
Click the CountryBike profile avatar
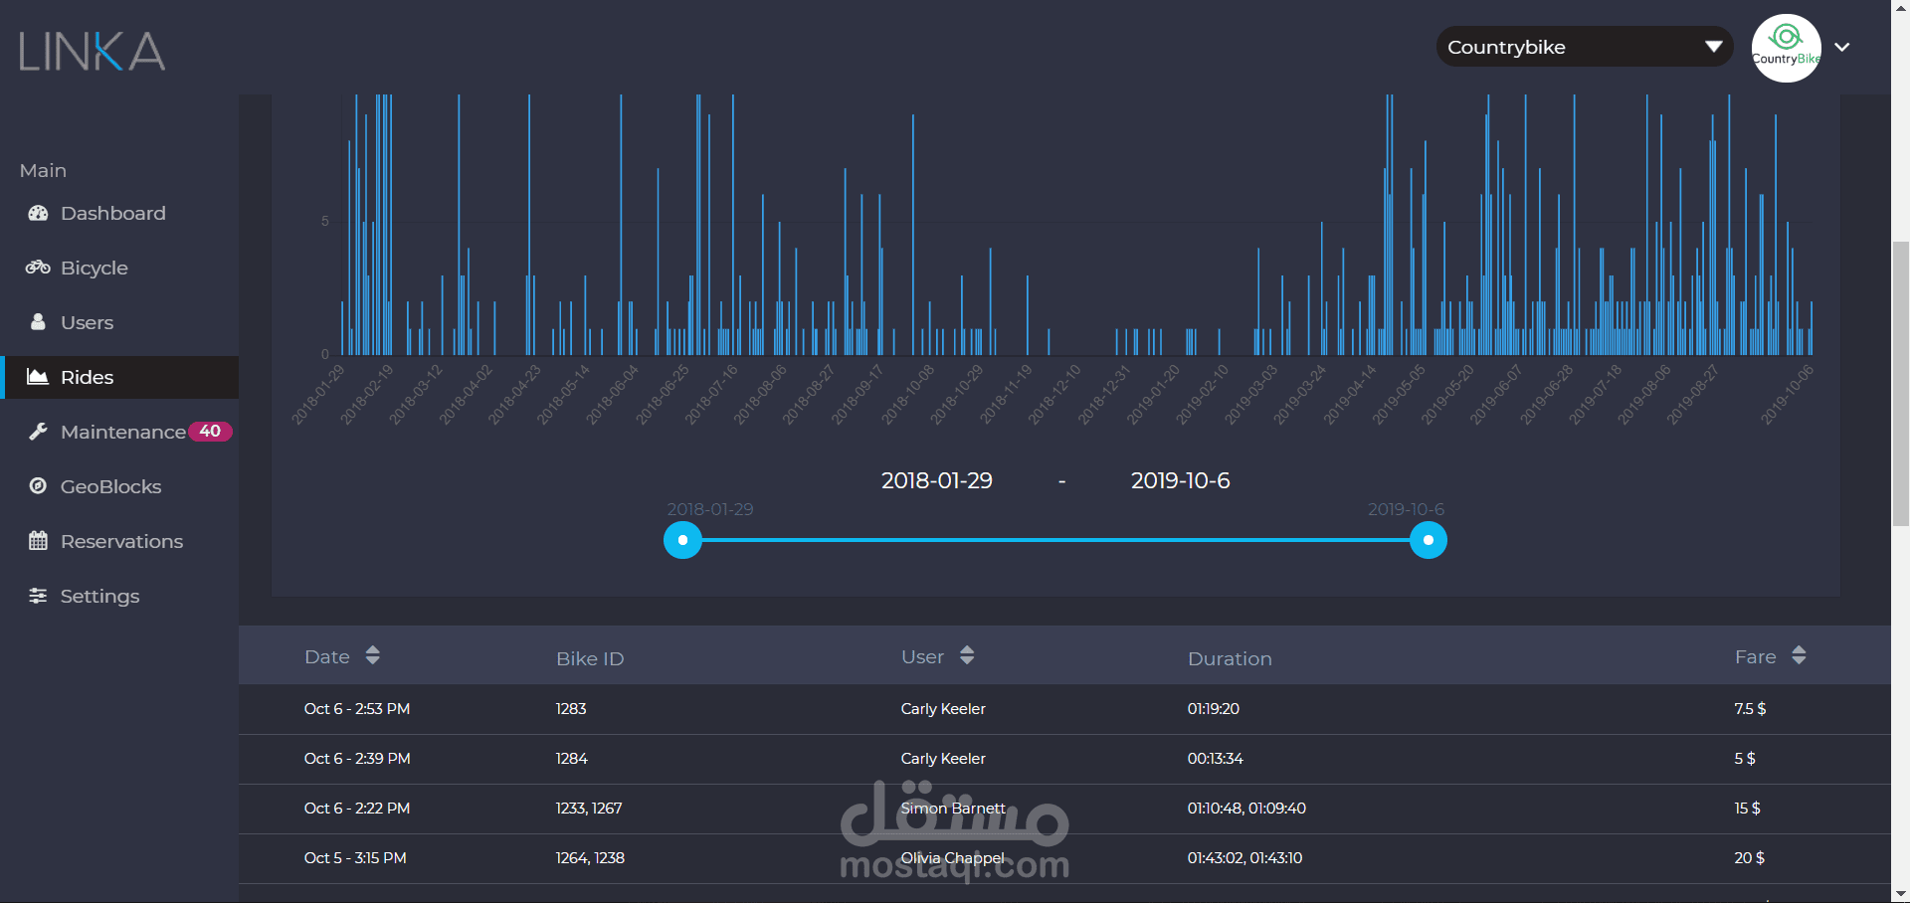point(1786,48)
